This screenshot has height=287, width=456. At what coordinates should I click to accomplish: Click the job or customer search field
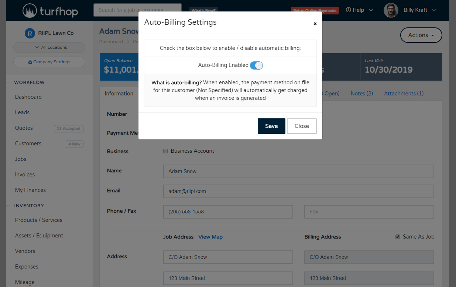tap(137, 10)
